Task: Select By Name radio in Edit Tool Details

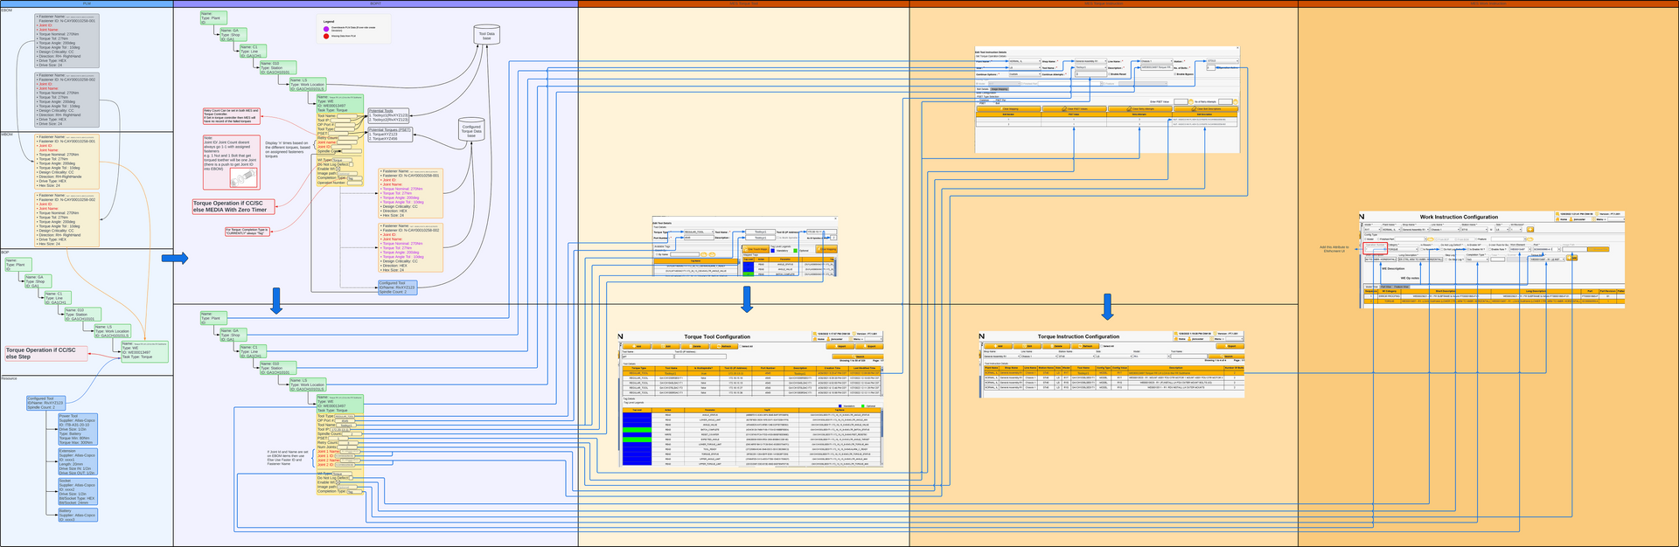Action: (657, 254)
